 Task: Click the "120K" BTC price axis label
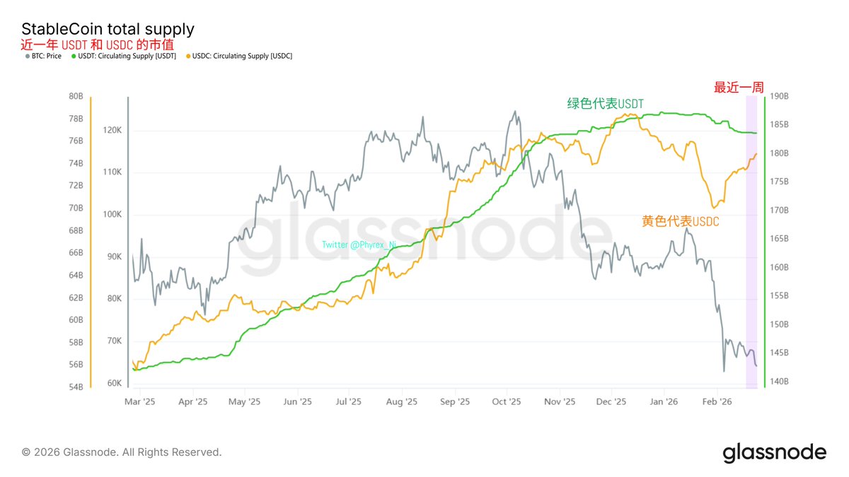pyautogui.click(x=113, y=131)
